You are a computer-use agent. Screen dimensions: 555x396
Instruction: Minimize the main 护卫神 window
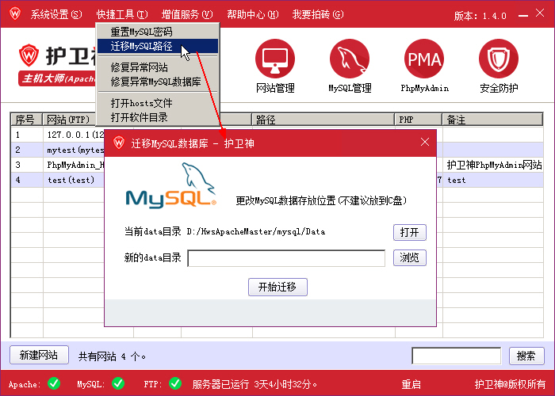[x=522, y=15]
